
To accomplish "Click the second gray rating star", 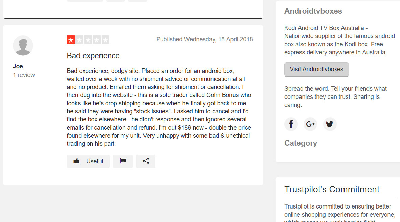I will (80, 40).
